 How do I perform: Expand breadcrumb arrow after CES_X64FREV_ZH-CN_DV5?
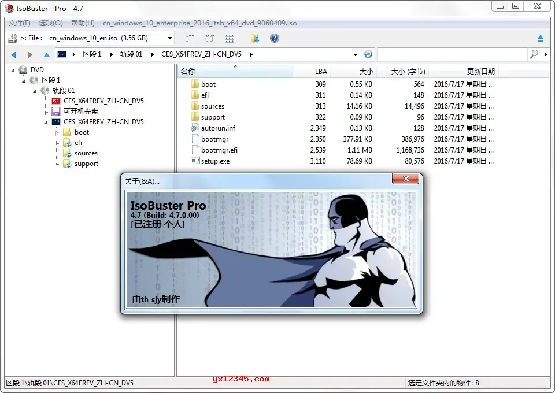click(x=251, y=54)
